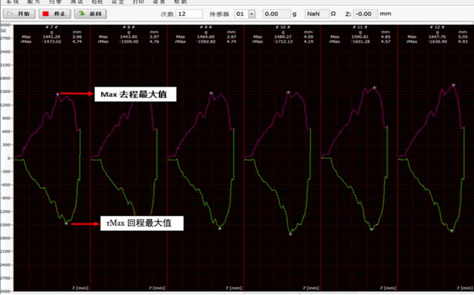Open the 设定 menu
Screen dimensions: 474x295
[117, 2]
